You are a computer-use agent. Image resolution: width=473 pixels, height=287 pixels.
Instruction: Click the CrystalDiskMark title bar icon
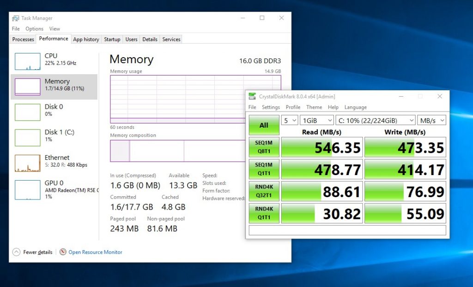tap(252, 96)
